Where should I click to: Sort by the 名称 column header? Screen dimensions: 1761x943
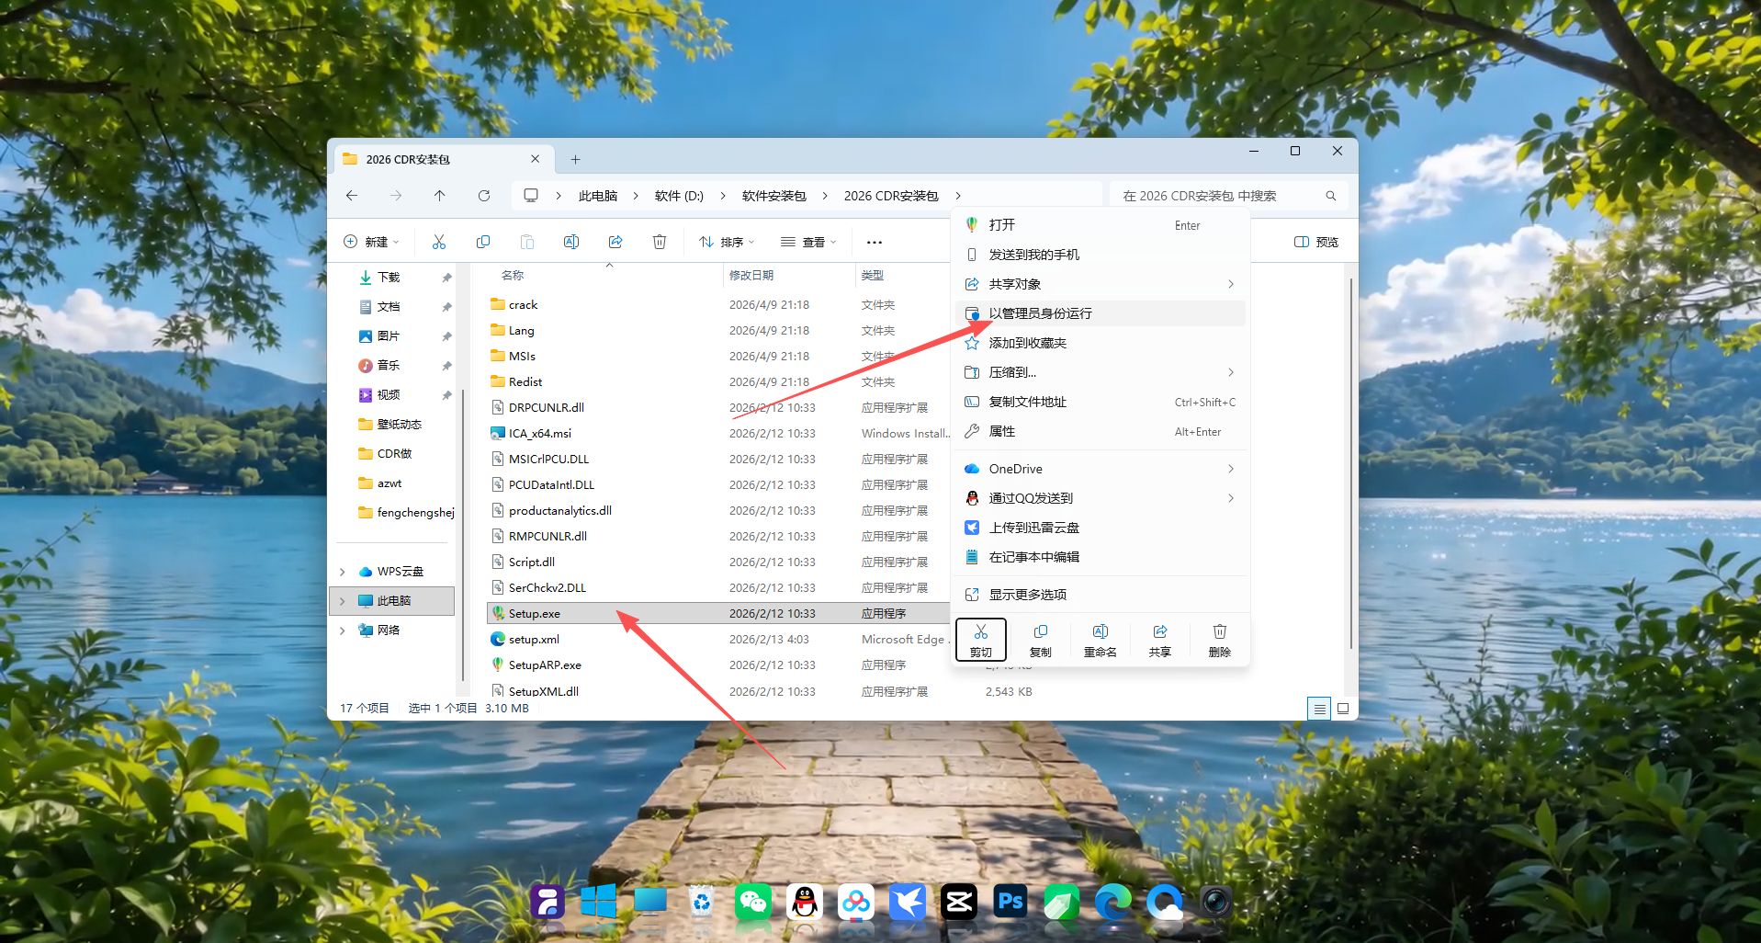pyautogui.click(x=513, y=276)
